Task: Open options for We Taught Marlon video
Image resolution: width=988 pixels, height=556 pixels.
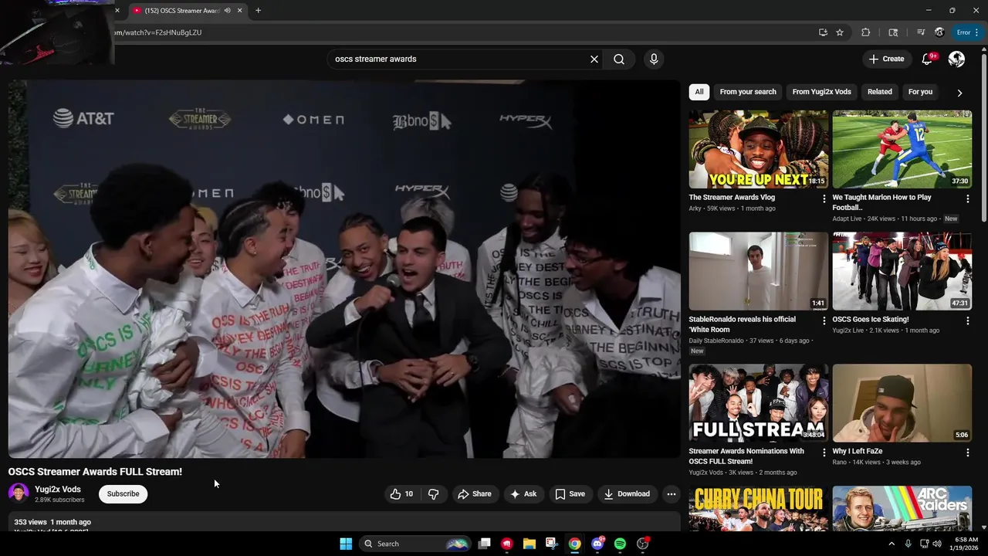Action: coord(967,198)
